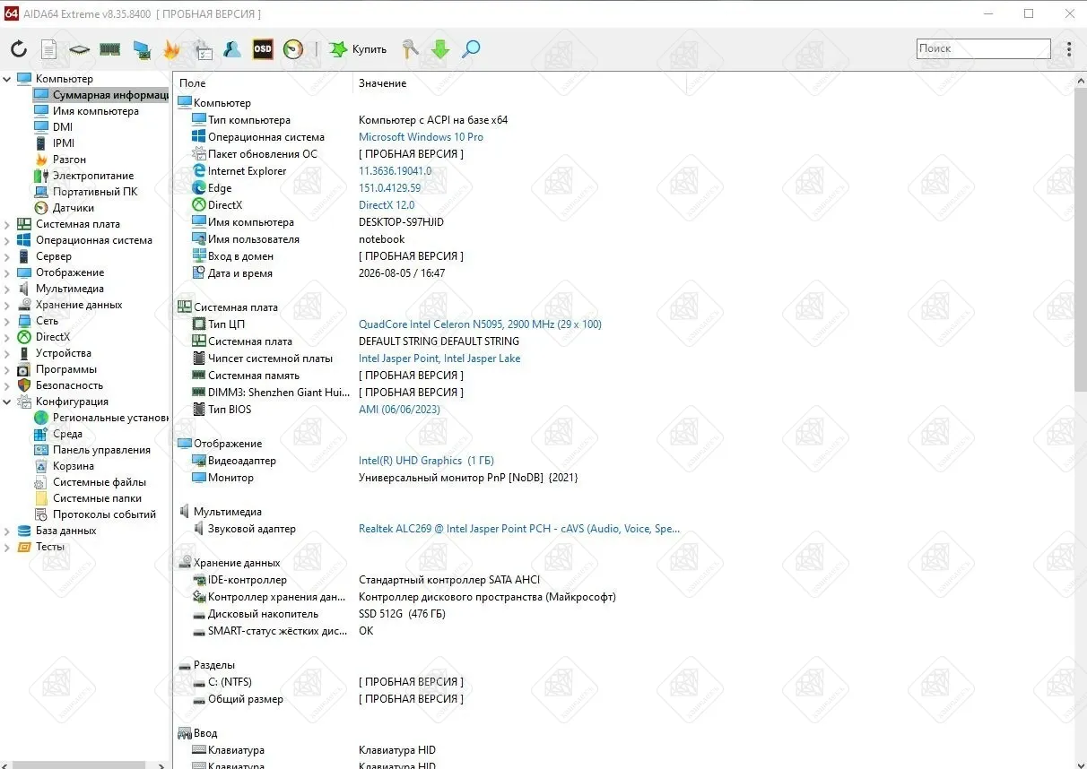Open the Intel Jasper Point chipset link
The height and width of the screenshot is (769, 1087).
pyautogui.click(x=439, y=359)
